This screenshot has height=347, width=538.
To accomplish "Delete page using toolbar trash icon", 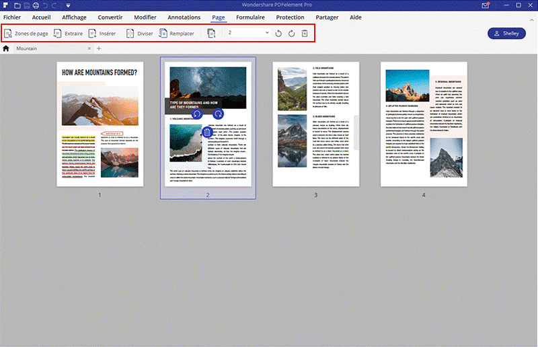I will 305,34.
